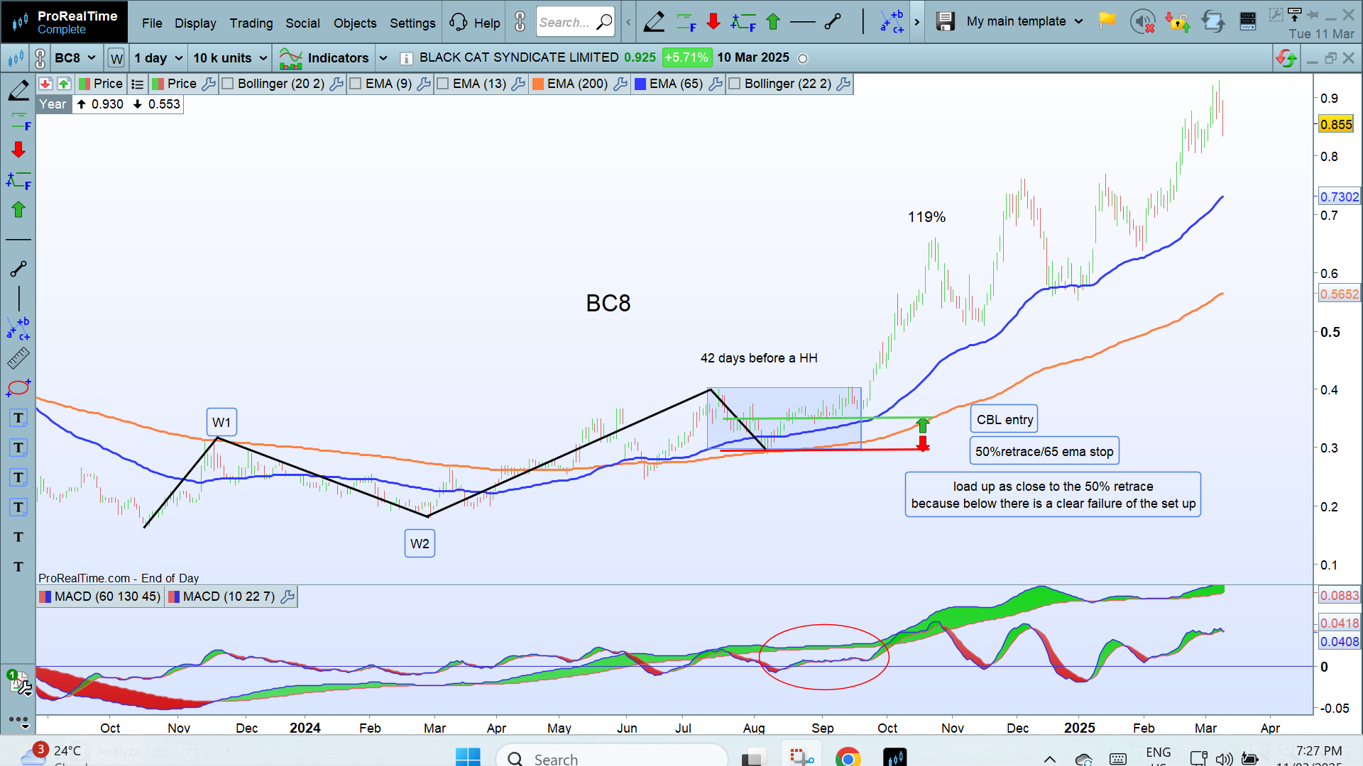Click the Windows Start button
The image size is (1363, 766).
(468, 757)
